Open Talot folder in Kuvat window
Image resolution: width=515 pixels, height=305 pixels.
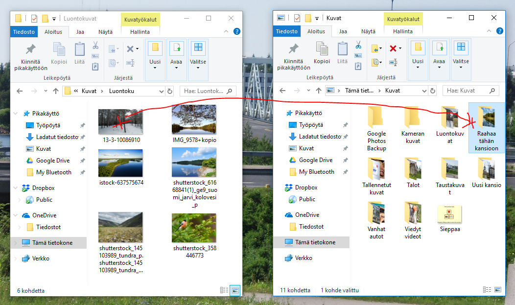[x=413, y=173]
